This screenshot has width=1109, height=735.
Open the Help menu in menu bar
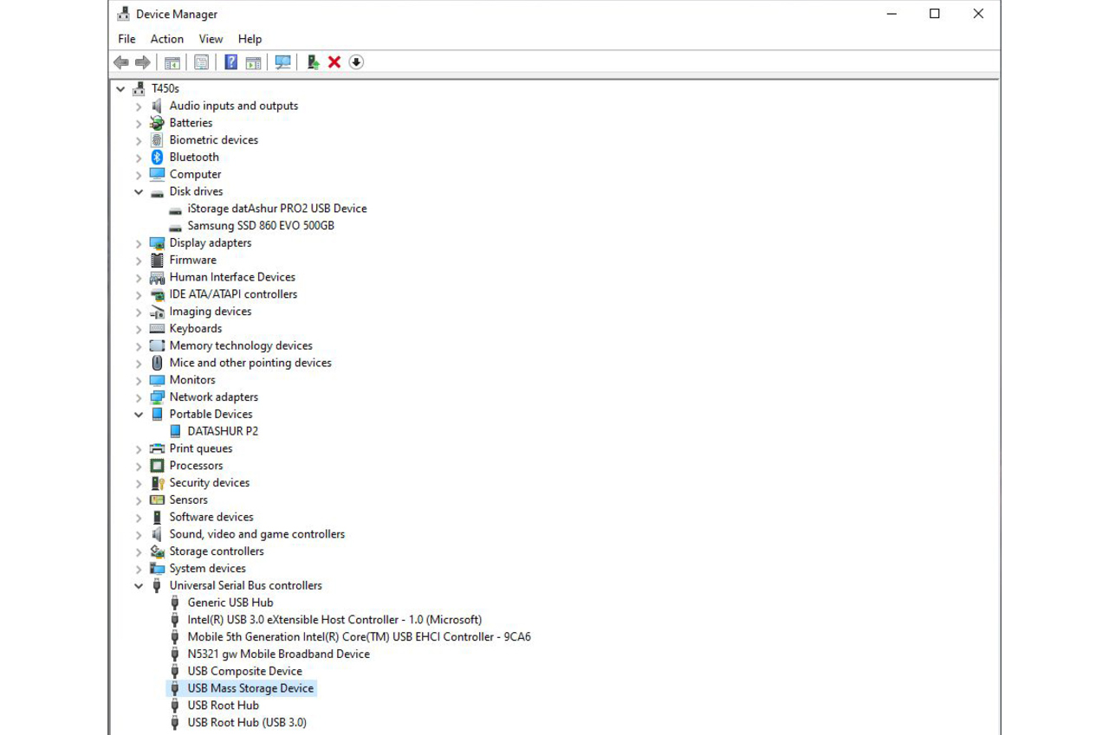tap(250, 39)
